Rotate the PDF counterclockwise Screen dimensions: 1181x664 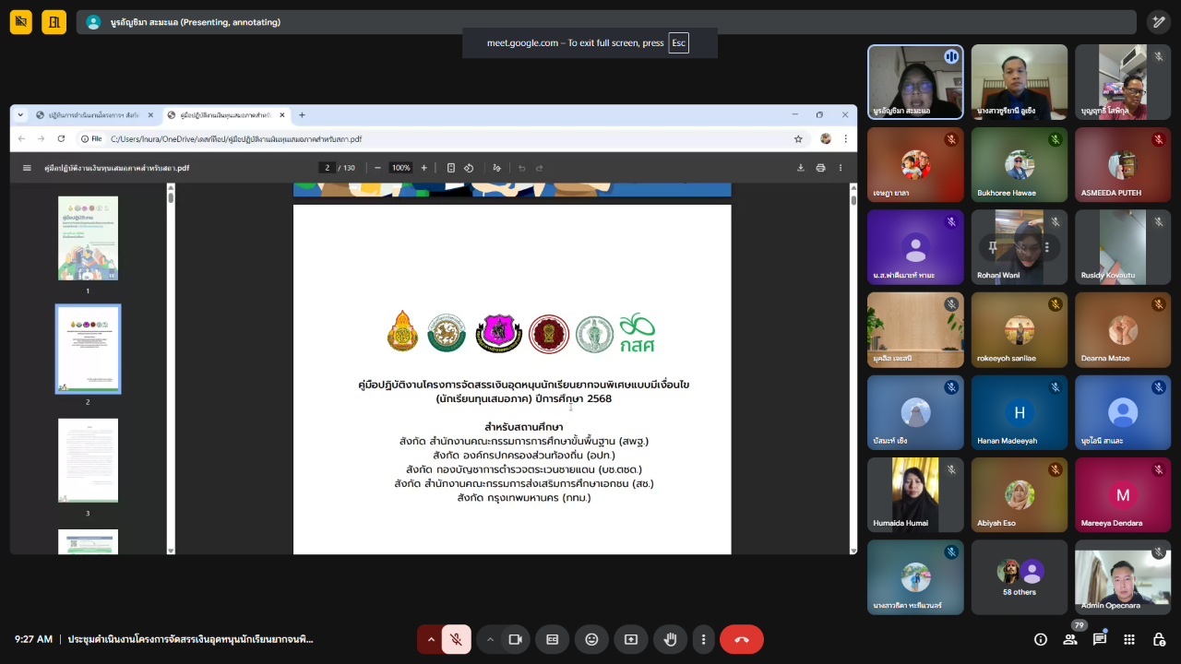tap(469, 168)
